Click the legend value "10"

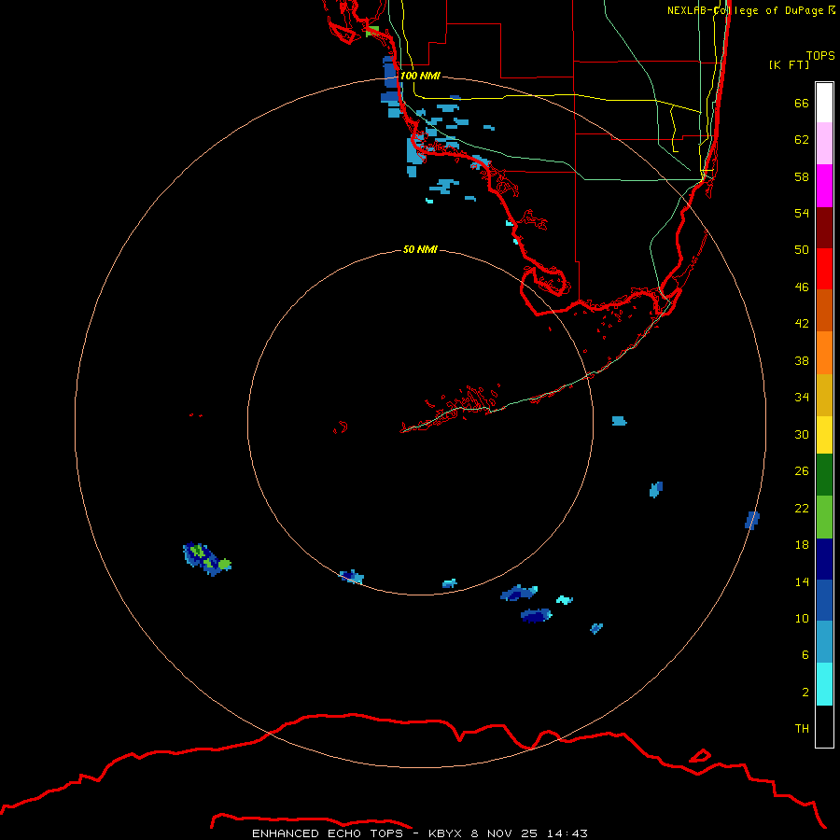click(802, 618)
